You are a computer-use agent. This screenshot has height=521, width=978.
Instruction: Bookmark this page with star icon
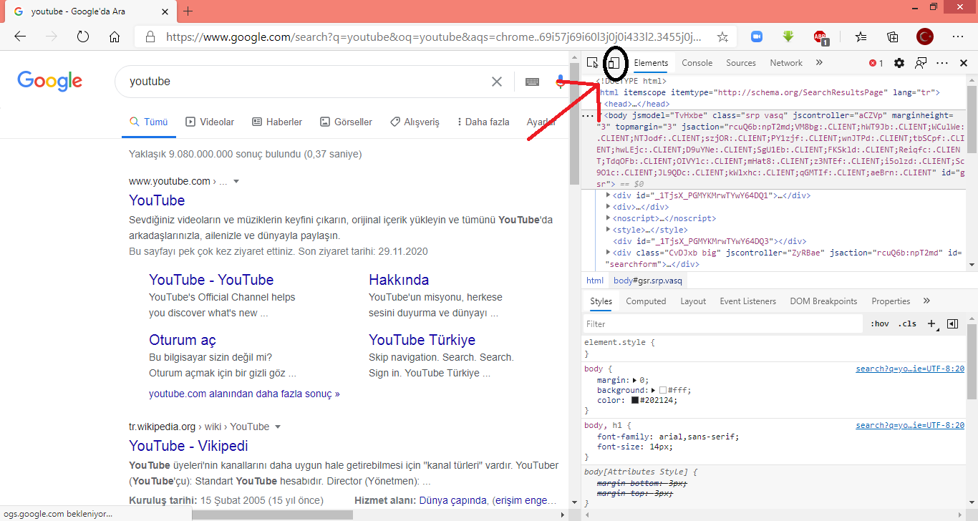[x=722, y=36]
